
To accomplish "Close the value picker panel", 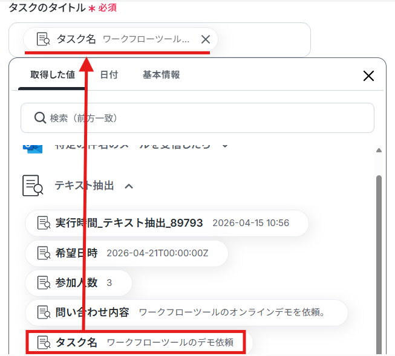I will tap(368, 76).
